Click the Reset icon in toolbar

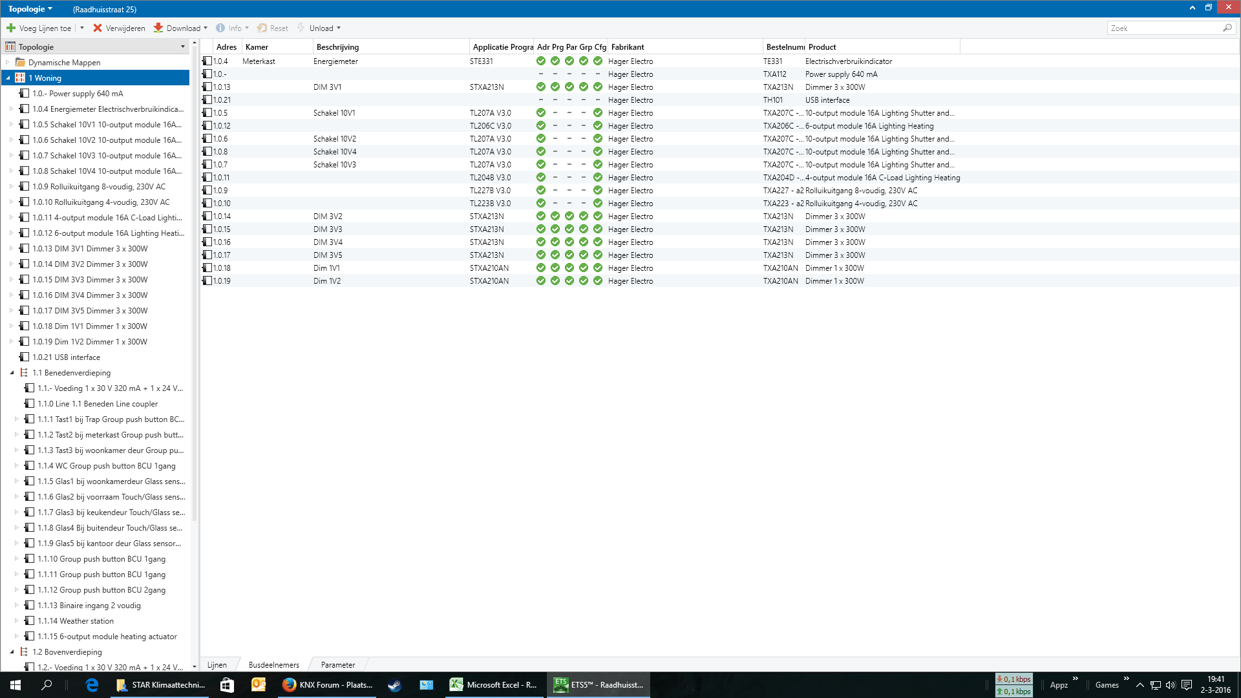point(262,28)
